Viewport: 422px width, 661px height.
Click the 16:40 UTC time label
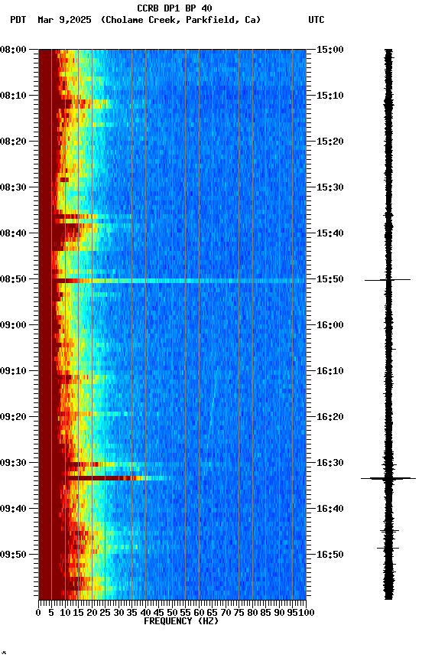pos(330,509)
